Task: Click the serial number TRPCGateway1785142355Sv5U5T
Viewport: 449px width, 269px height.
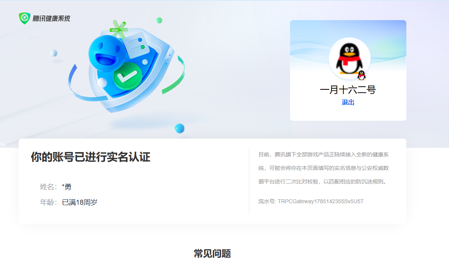Action: (x=321, y=202)
